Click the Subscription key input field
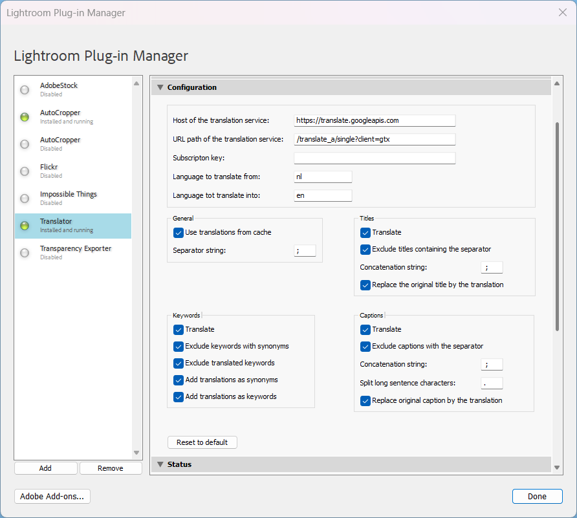The image size is (577, 518). [375, 158]
